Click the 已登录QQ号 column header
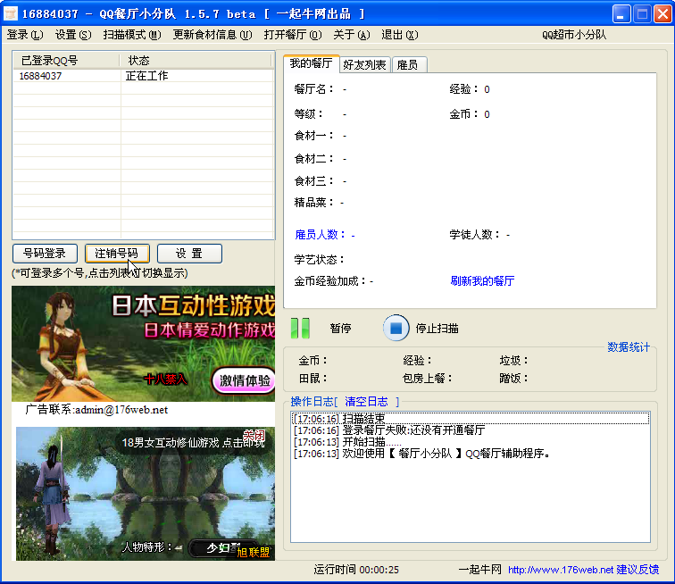Screen dimensions: 675x584 (x=66, y=61)
